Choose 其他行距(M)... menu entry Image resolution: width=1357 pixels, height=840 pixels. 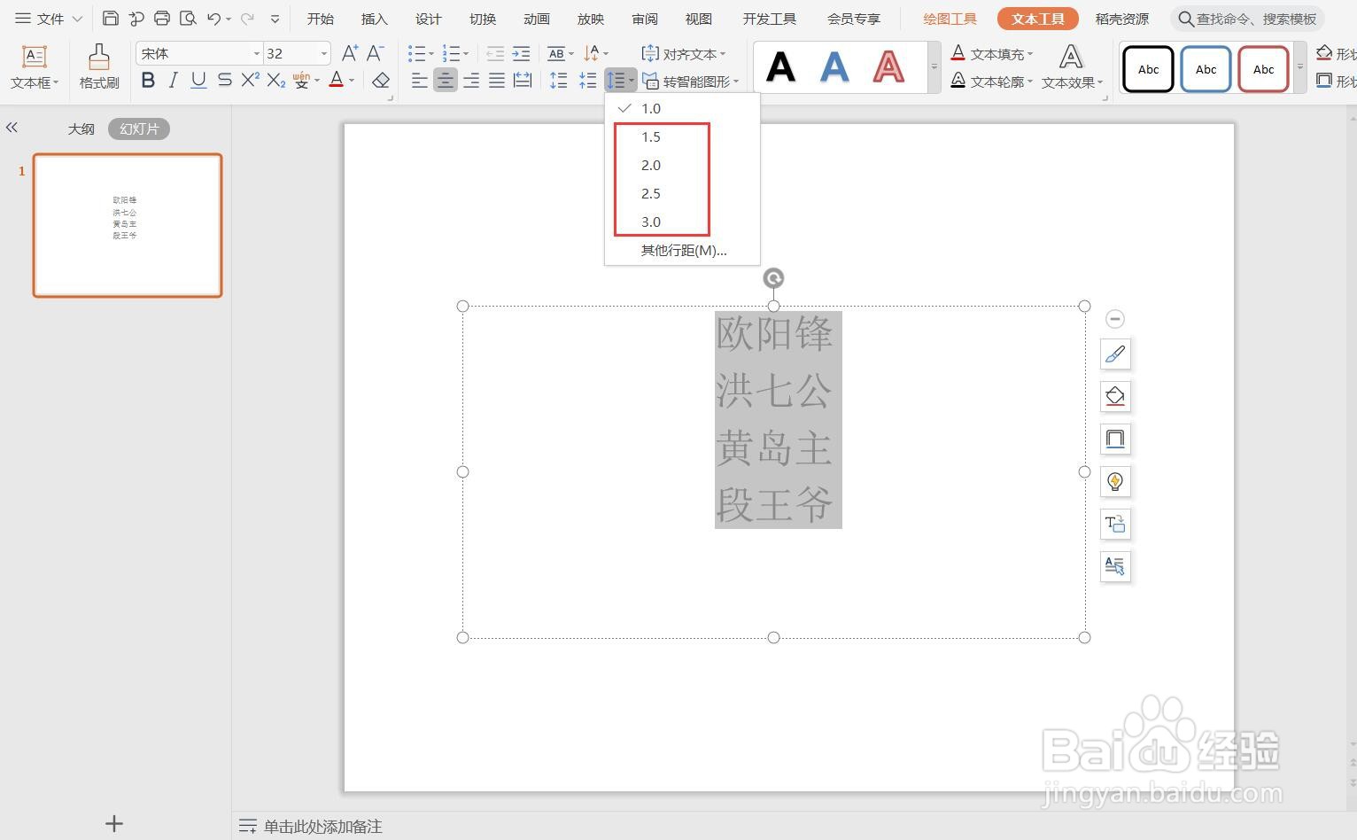pos(682,250)
